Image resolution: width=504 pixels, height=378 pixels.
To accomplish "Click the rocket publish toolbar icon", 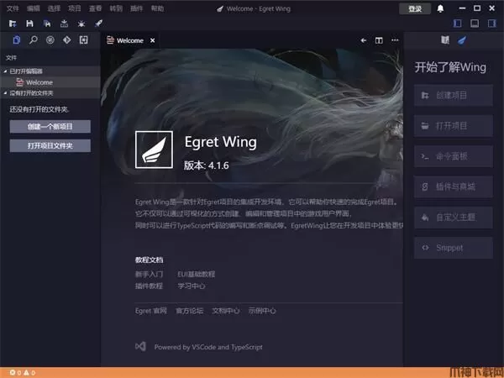I will pyautogui.click(x=98, y=24).
